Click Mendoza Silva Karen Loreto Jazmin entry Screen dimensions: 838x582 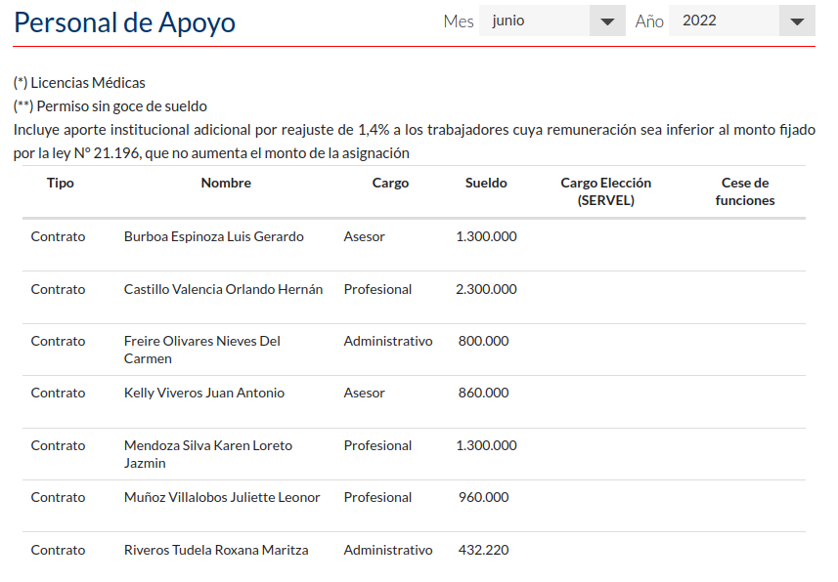coord(207,454)
